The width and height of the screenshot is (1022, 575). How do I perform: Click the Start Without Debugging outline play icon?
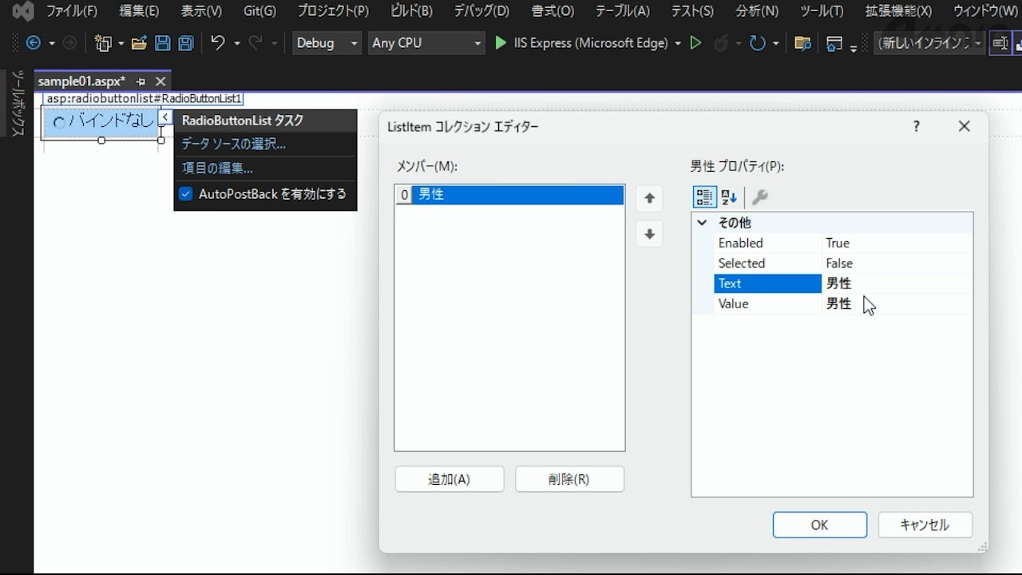695,43
